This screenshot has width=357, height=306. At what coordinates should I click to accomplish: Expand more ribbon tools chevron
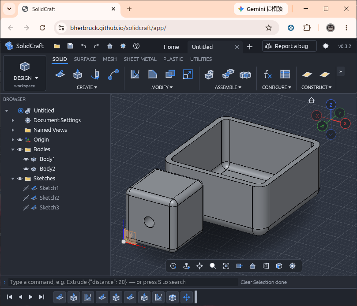(x=341, y=72)
